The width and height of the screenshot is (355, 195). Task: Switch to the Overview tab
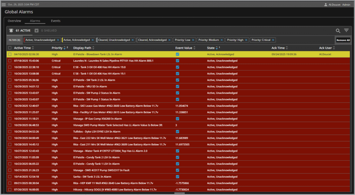pos(15,21)
